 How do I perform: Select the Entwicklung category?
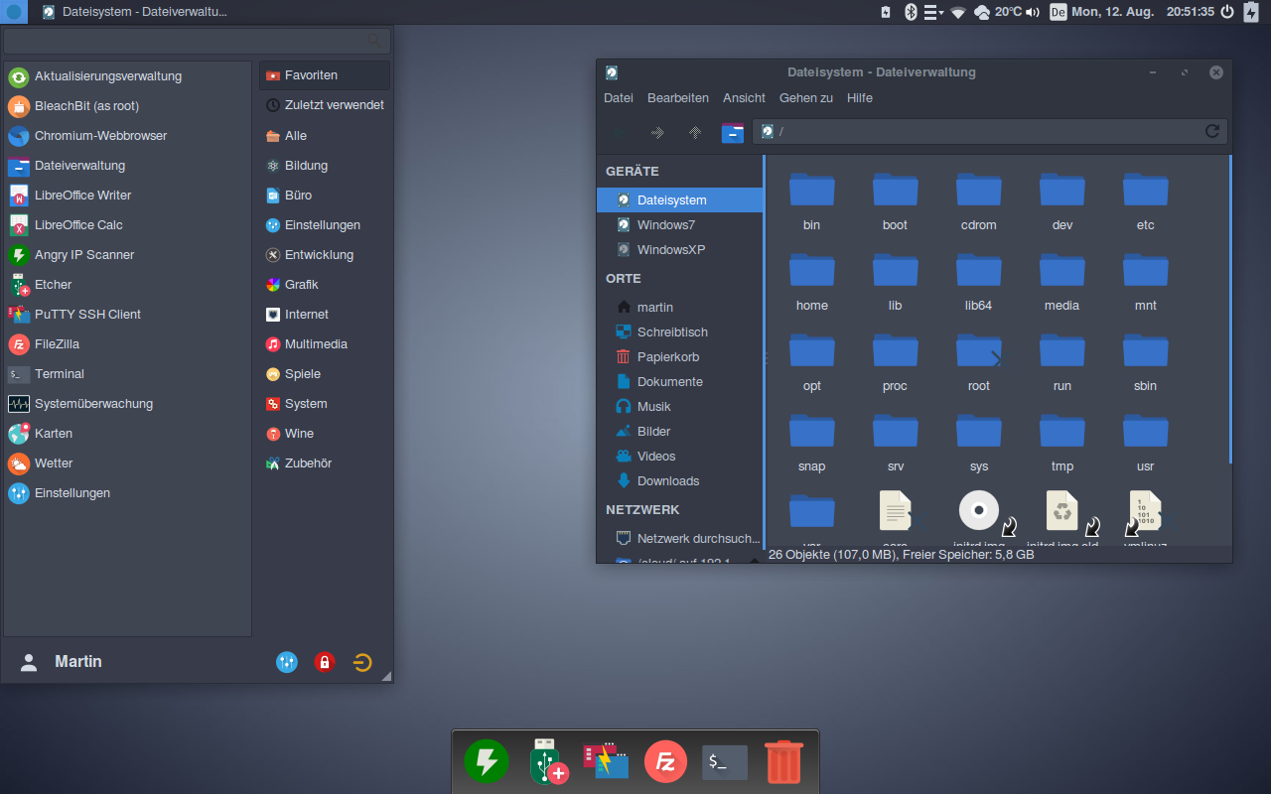325,255
